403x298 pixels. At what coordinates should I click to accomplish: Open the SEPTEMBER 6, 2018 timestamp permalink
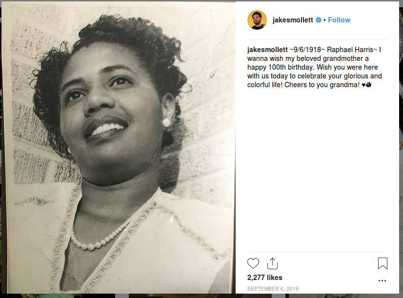[273, 289]
